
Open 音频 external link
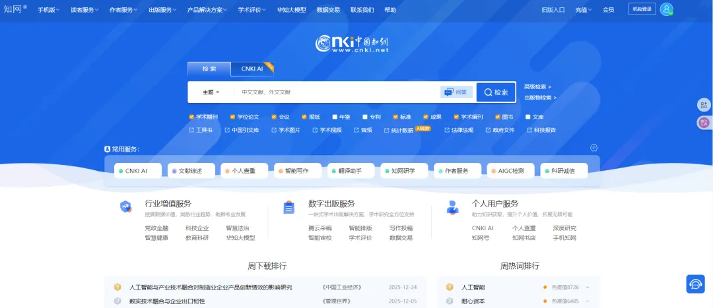363,130
